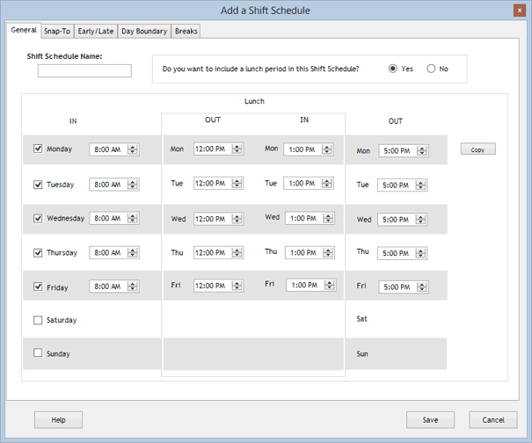Click Friday 12:00 PM lunch out field

pyautogui.click(x=218, y=286)
